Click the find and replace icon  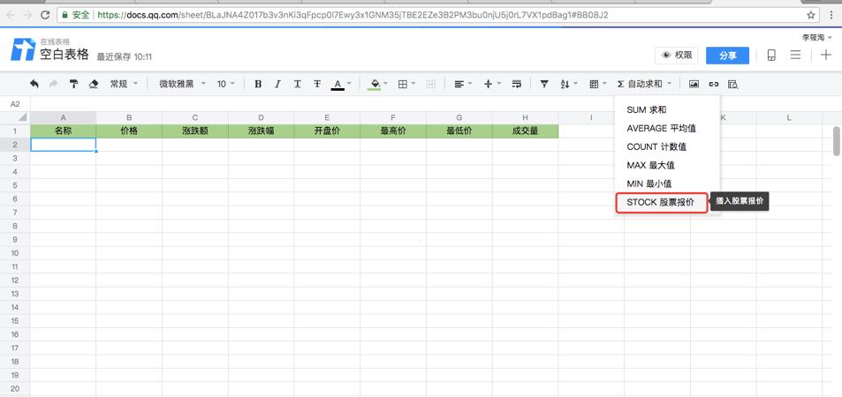click(733, 84)
